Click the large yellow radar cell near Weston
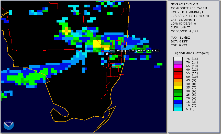221x134 pixels. [97, 43]
